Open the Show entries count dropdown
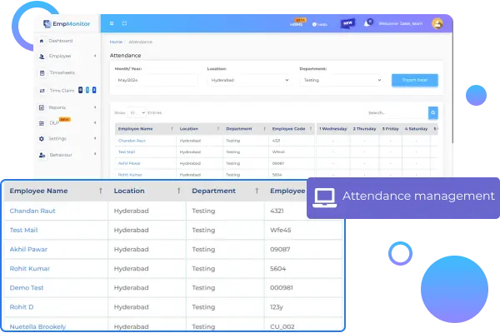Image resolution: width=500 pixels, height=333 pixels. pyautogui.click(x=137, y=112)
